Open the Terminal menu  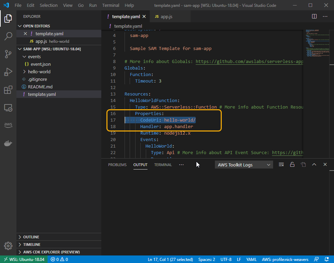click(111, 5)
